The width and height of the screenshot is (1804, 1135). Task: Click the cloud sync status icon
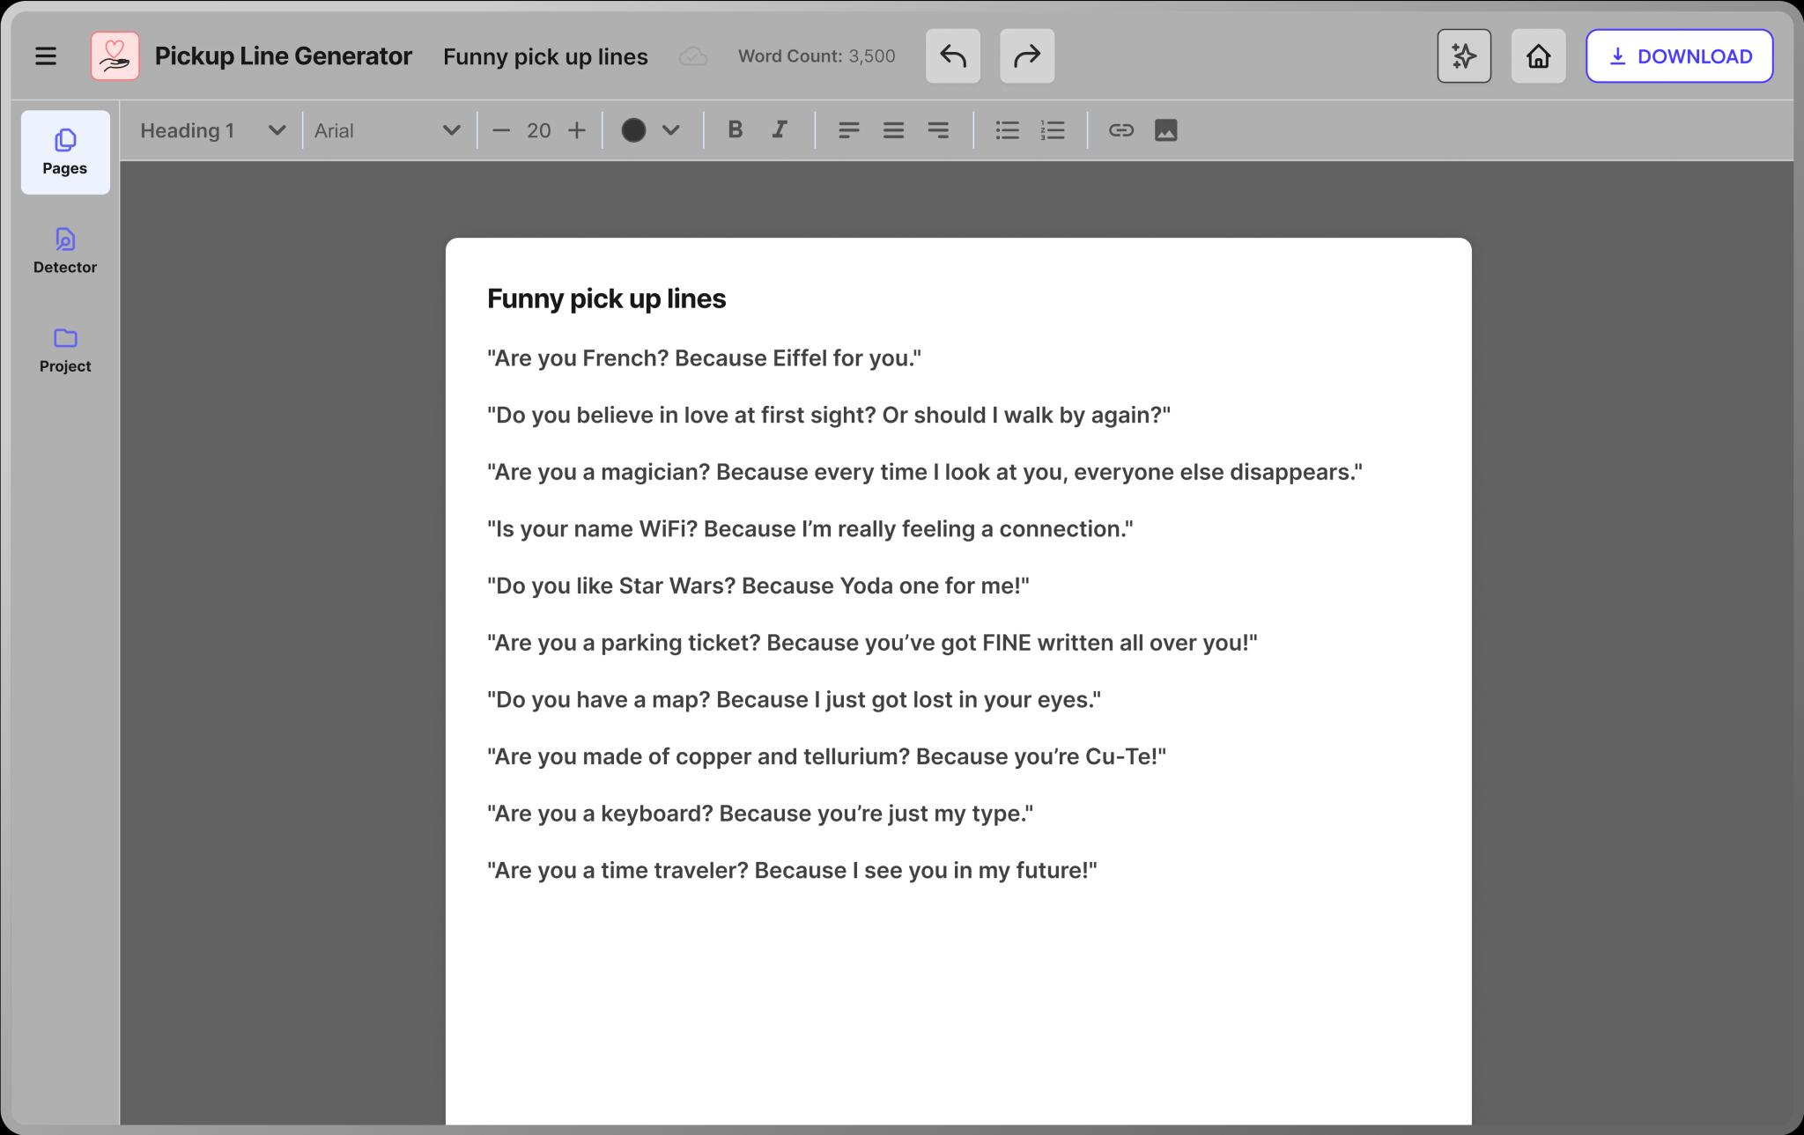coord(693,56)
